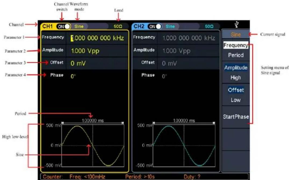This screenshot has width=289, height=180.
Task: Click CH2 frequency value field
Action: click(x=189, y=38)
